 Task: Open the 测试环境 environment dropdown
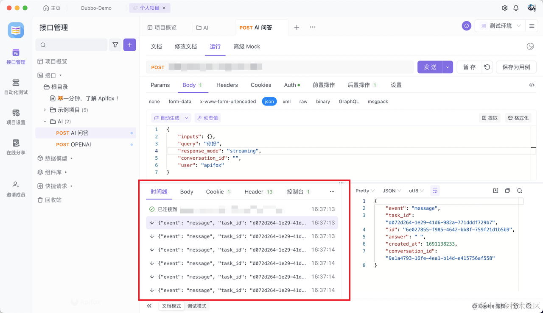pos(500,26)
